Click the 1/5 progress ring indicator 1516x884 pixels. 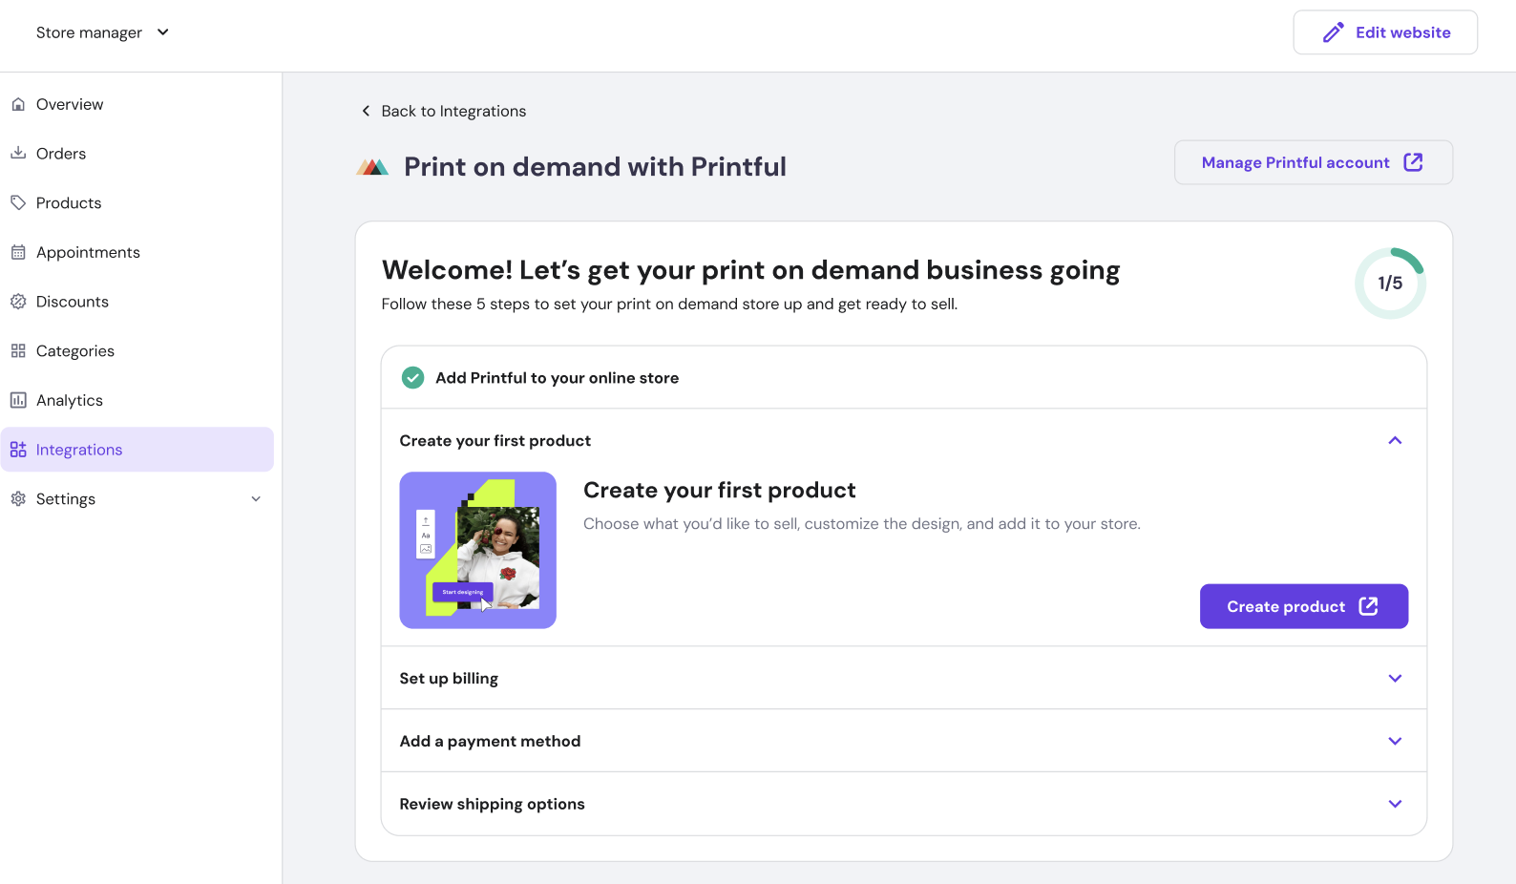(x=1390, y=284)
